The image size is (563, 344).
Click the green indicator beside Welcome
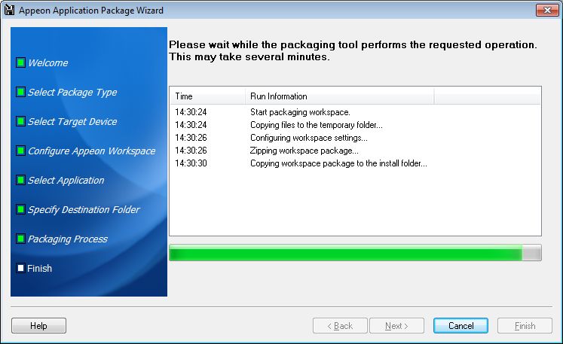tap(20, 62)
